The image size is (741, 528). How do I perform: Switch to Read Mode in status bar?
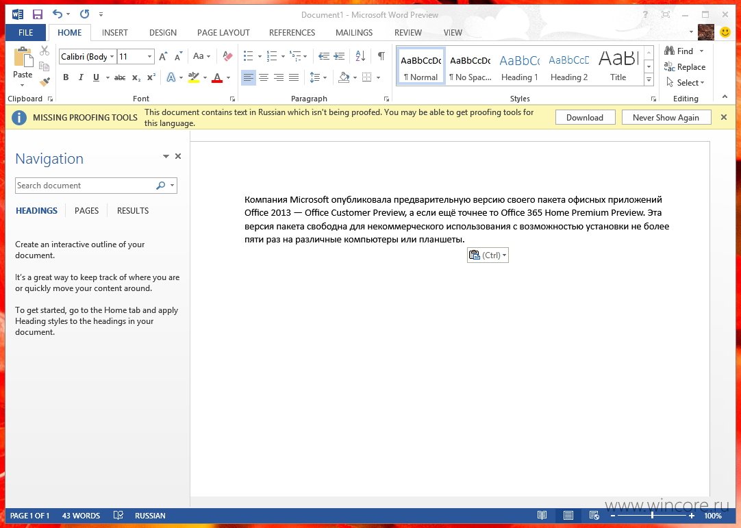pyautogui.click(x=542, y=515)
